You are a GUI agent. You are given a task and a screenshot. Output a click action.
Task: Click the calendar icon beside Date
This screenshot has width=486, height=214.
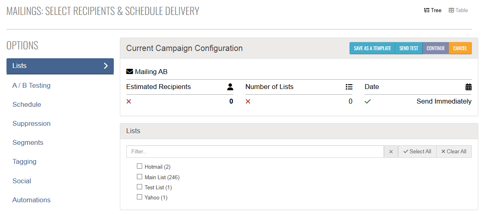tap(469, 87)
